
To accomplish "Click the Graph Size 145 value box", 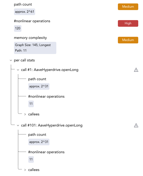I will tap(35, 48).
